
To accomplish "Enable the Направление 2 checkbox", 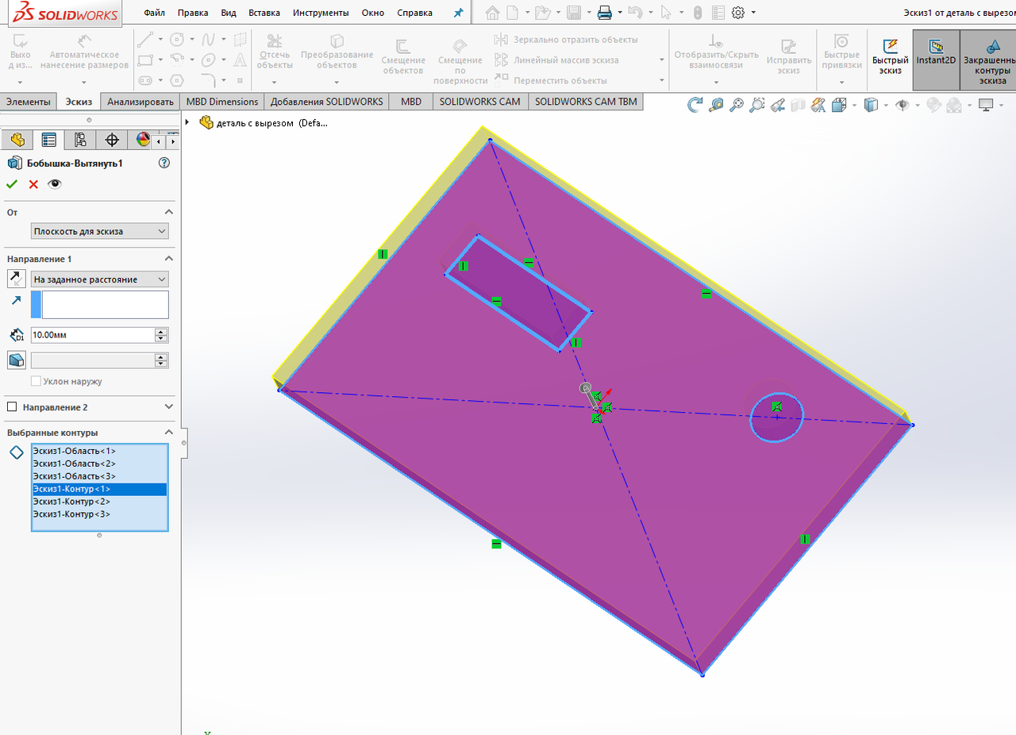I will (x=12, y=407).
